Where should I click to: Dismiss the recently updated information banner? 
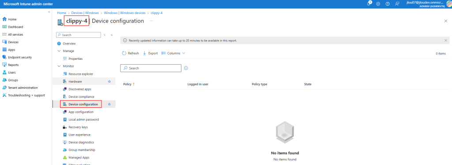pyautogui.click(x=446, y=40)
